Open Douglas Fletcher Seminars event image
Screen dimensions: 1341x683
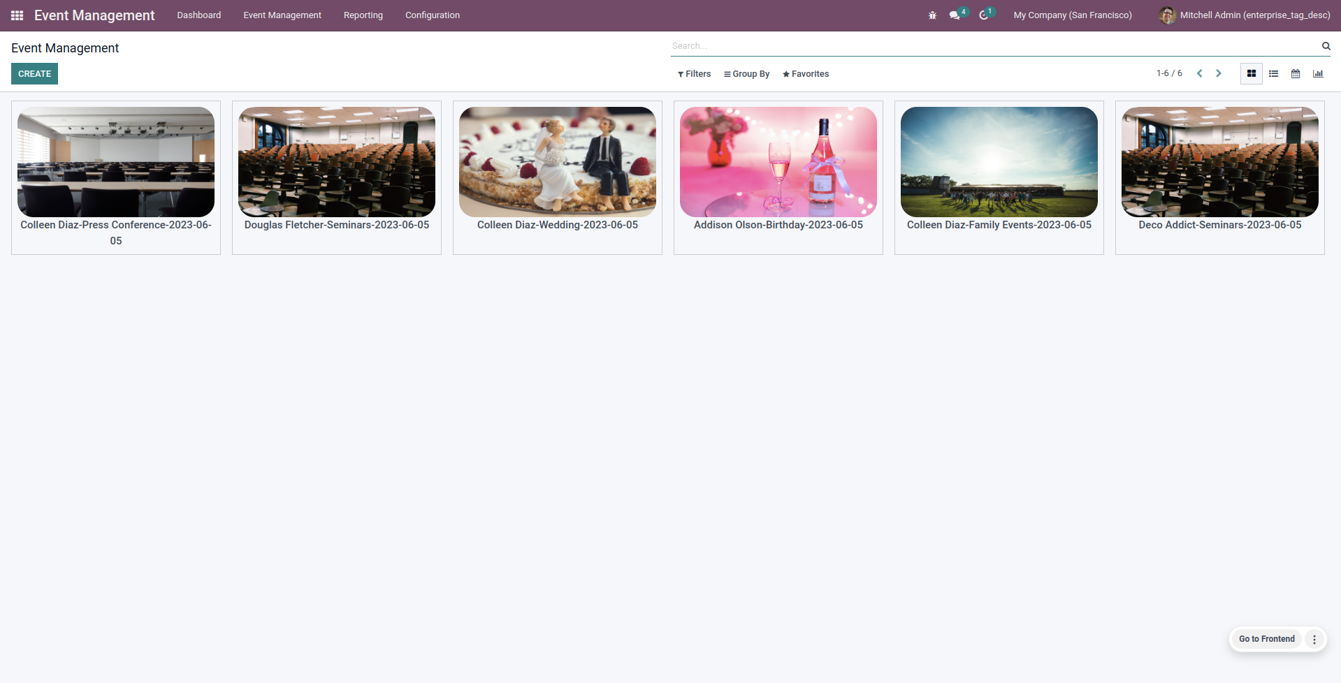[337, 162]
